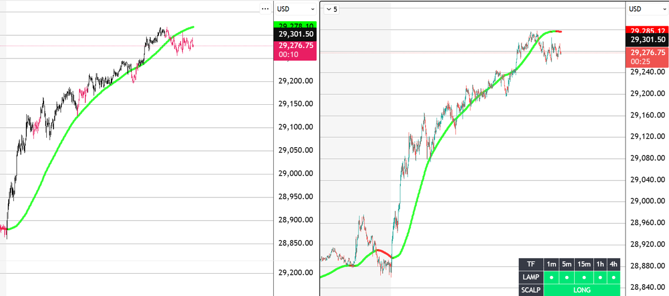The image size is (669, 296).
Task: Select the red 29,276.75 countdown label showing 00:25
Action: [647, 56]
